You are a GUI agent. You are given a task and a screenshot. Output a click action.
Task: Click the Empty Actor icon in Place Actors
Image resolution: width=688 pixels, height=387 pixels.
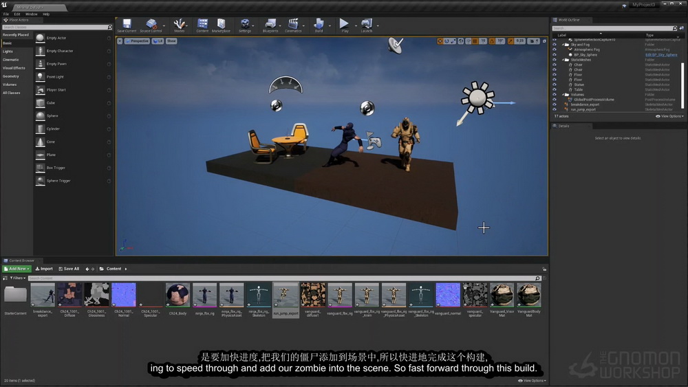(x=40, y=38)
